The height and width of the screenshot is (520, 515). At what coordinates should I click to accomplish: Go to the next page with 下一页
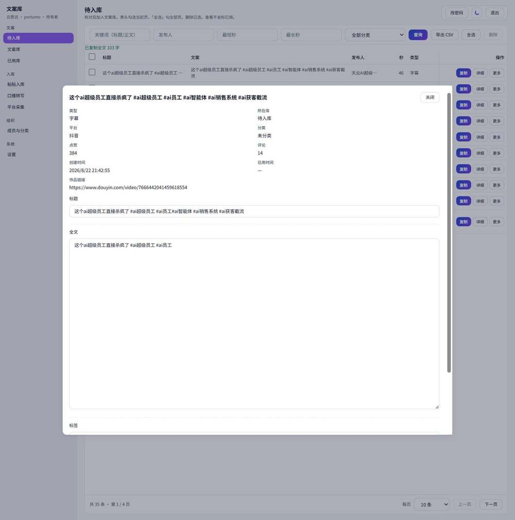[x=491, y=505]
